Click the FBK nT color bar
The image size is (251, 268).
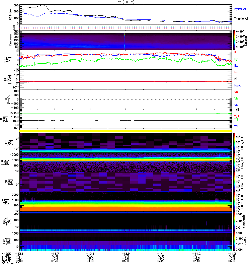tap(234, 241)
